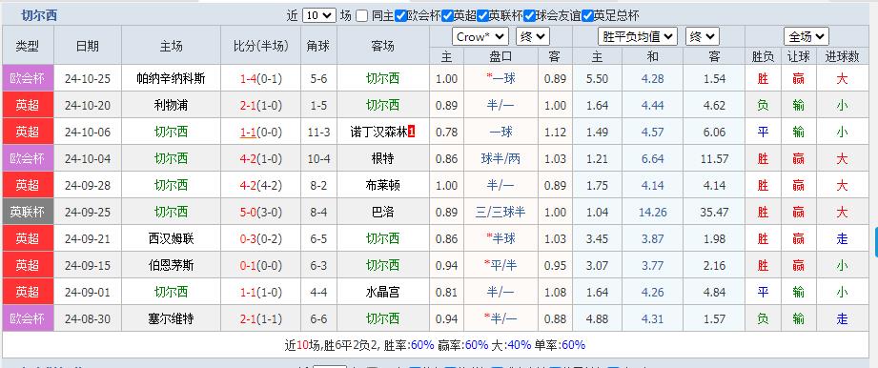The width and height of the screenshot is (878, 368).
Task: Click home team 伯恩茅斯
Action: pos(172,265)
